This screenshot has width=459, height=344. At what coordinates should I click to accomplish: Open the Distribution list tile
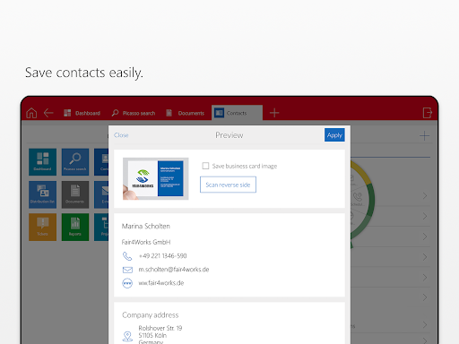(42, 194)
